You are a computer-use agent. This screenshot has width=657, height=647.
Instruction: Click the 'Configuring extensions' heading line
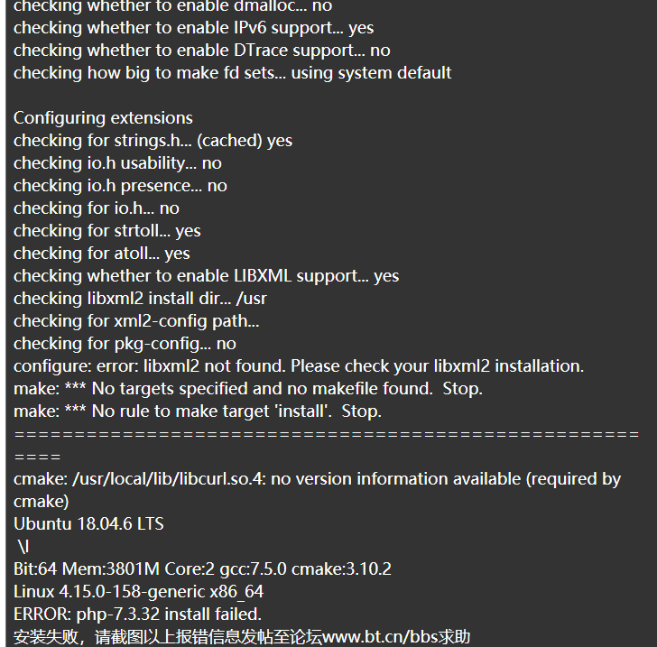pos(103,118)
